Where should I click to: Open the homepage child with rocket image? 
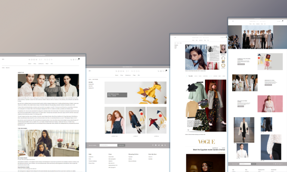click(x=270, y=62)
